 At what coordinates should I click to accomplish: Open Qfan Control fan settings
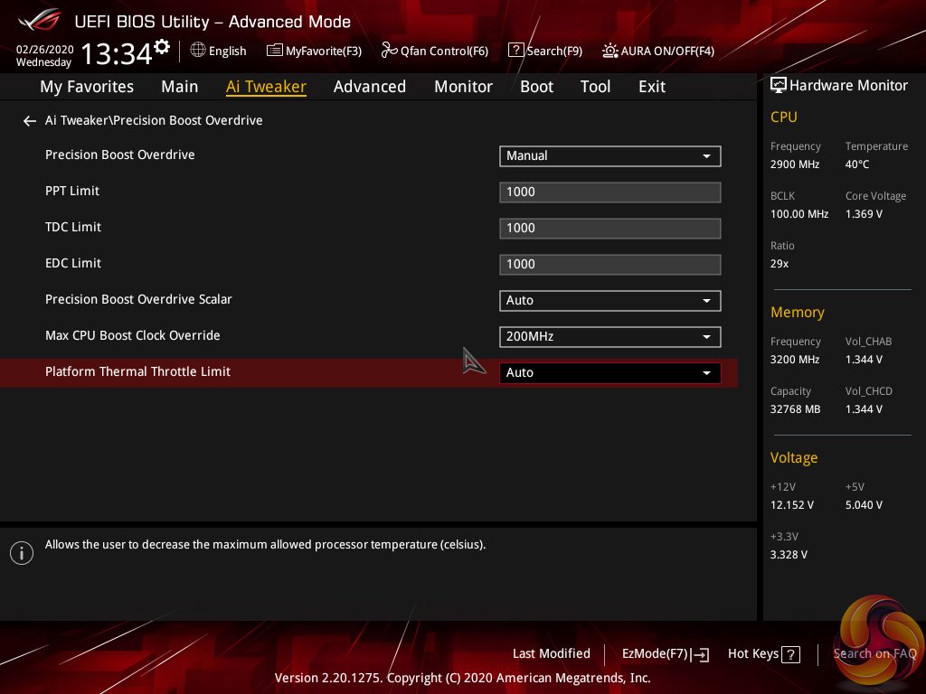tap(435, 51)
